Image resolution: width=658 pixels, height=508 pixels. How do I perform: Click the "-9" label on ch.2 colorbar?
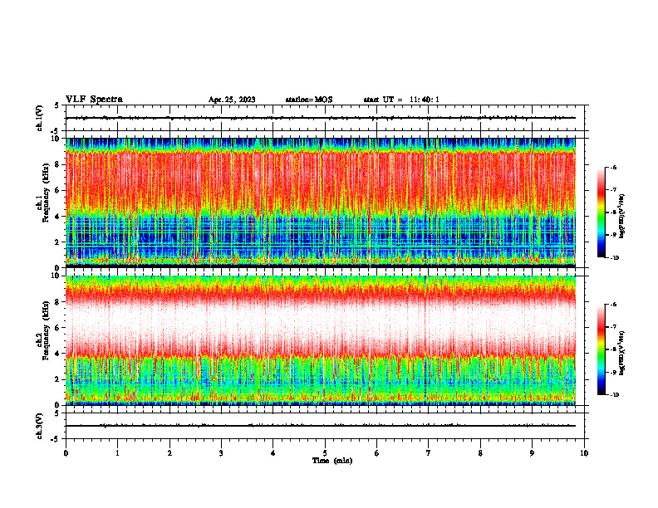[x=613, y=372]
